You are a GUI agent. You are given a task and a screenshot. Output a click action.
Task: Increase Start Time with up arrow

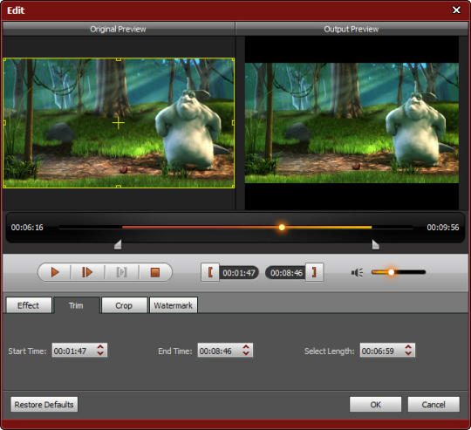point(100,347)
